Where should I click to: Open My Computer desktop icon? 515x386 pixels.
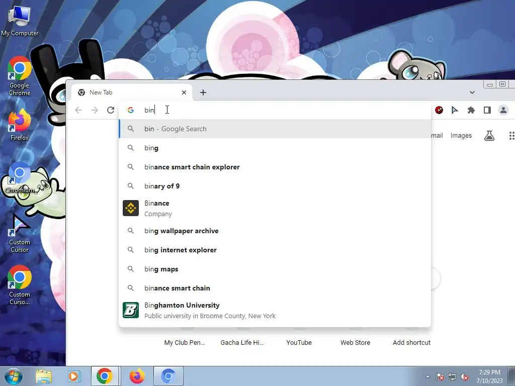[x=20, y=20]
